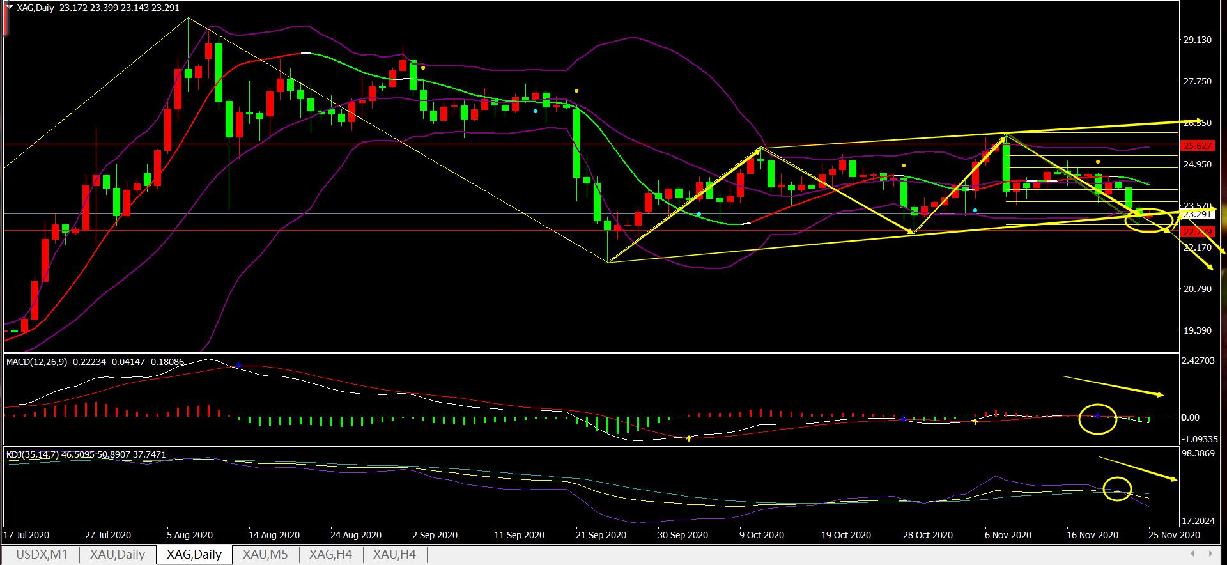Click the XAG,Daily chart title text
This screenshot has height=565, width=1227.
[35, 8]
